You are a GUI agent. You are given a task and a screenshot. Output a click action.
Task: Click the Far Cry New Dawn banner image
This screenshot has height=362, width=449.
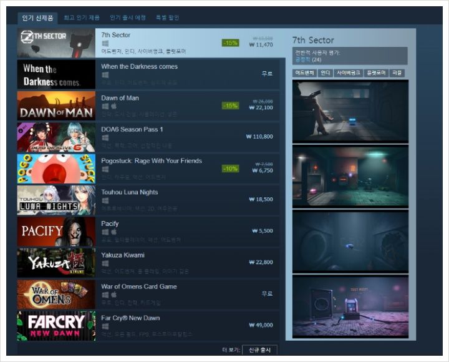coord(56,326)
